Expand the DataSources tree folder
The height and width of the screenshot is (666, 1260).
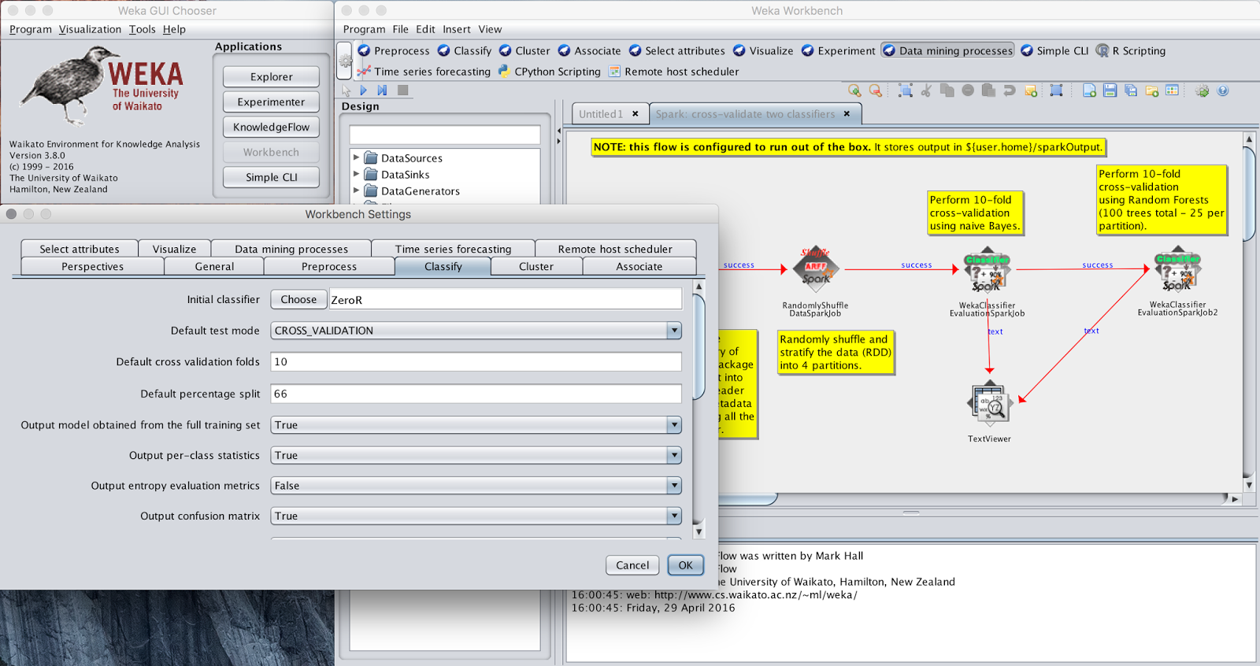click(357, 157)
